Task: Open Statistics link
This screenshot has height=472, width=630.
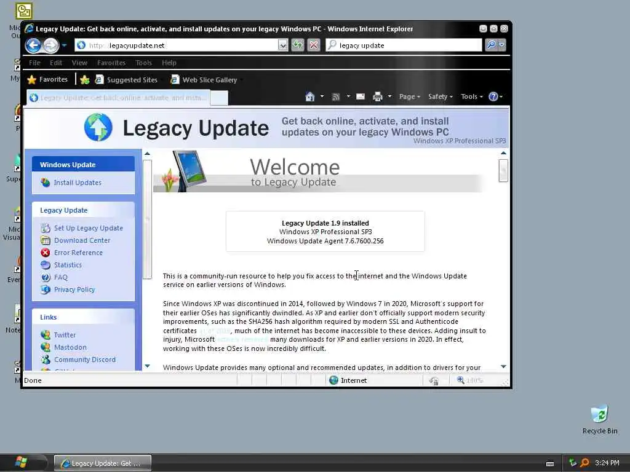Action: pyautogui.click(x=68, y=265)
